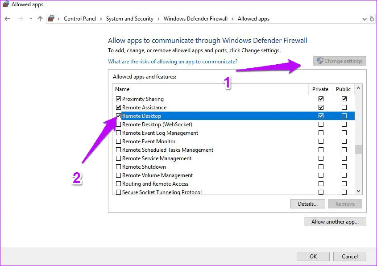Enable the Remote Desktop (WebSocket) checkbox
Screen dimensions: 377x266
(x=118, y=125)
